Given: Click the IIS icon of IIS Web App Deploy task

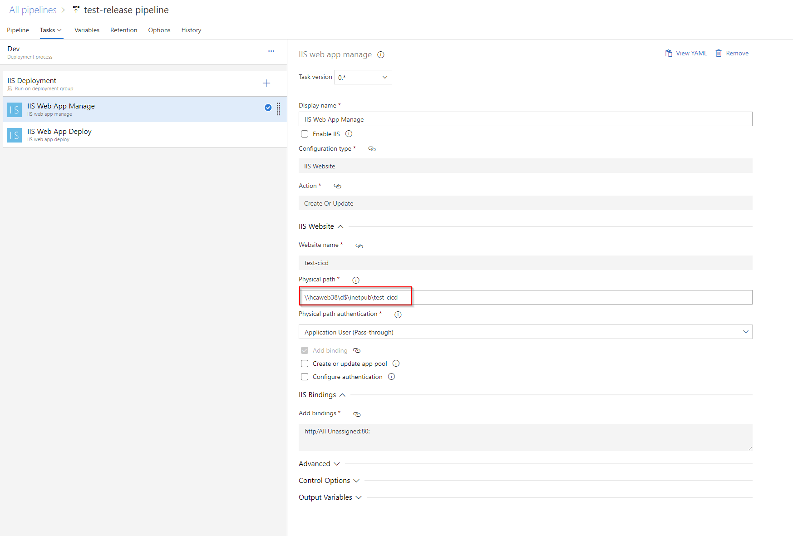Looking at the screenshot, I should (x=15, y=135).
